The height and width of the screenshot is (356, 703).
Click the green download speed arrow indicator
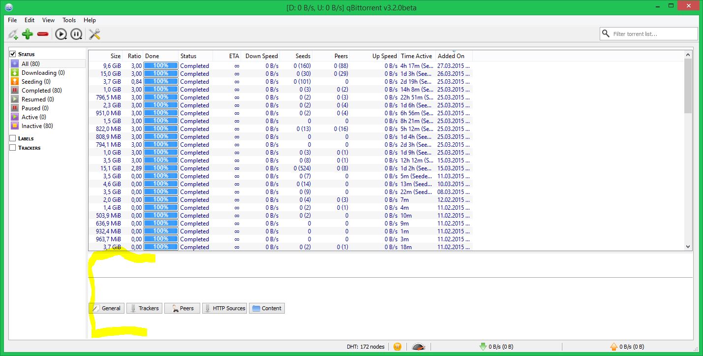click(x=483, y=347)
